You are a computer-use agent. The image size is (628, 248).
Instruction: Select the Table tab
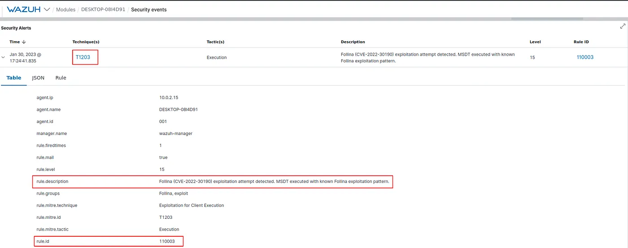tap(14, 78)
